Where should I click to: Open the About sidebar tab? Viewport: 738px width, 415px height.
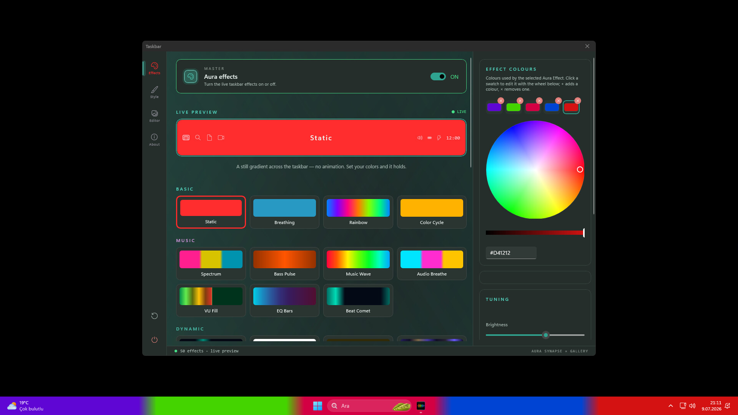[x=154, y=140]
